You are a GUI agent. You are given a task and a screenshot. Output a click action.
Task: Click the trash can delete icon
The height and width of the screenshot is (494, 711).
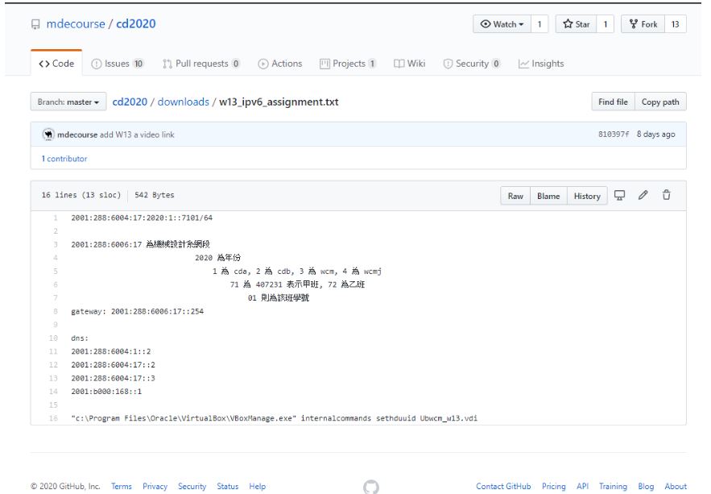tap(667, 196)
